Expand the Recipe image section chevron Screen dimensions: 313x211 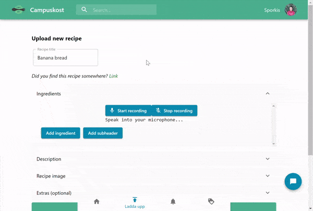pyautogui.click(x=268, y=176)
